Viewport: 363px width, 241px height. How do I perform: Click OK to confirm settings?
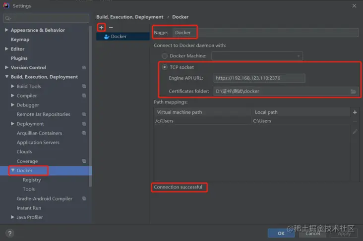tap(281, 233)
